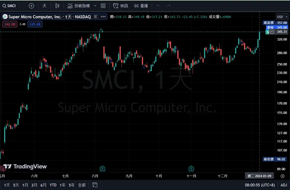Add a symbol to compare with plus icon
290x190 pixels.
[32, 6]
